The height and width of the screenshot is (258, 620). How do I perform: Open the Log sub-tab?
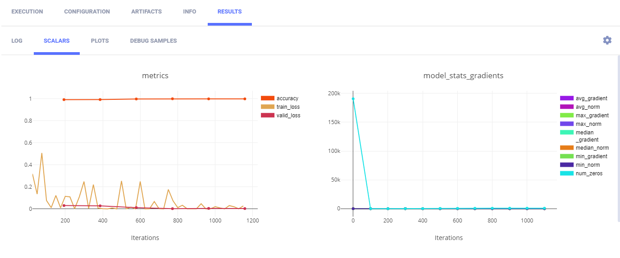pos(17,41)
